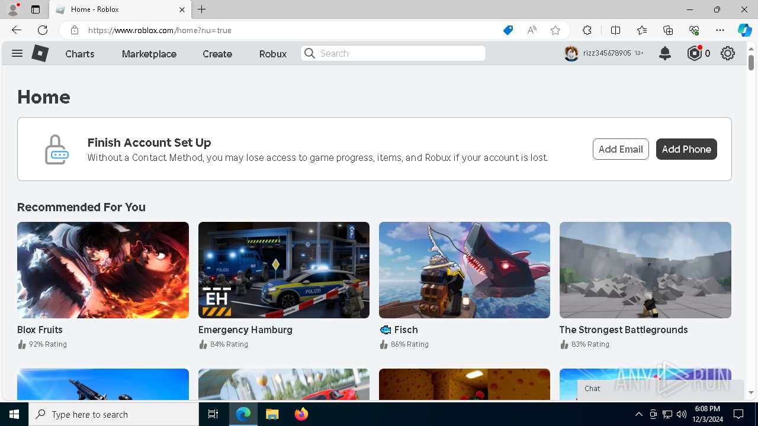
Task: Click the 84% Rating text
Action: tap(229, 344)
